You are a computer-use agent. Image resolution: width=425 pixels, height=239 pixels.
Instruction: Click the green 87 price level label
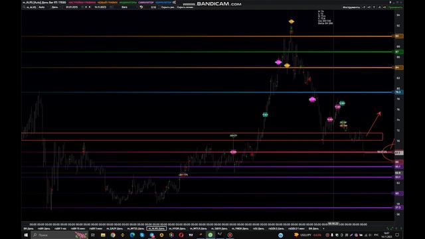pyautogui.click(x=398, y=52)
